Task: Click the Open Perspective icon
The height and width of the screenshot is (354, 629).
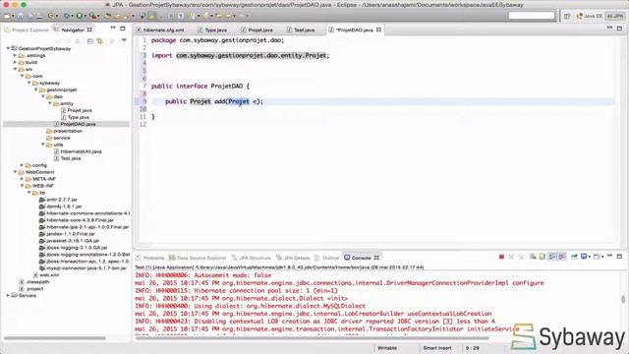Action: (567, 16)
